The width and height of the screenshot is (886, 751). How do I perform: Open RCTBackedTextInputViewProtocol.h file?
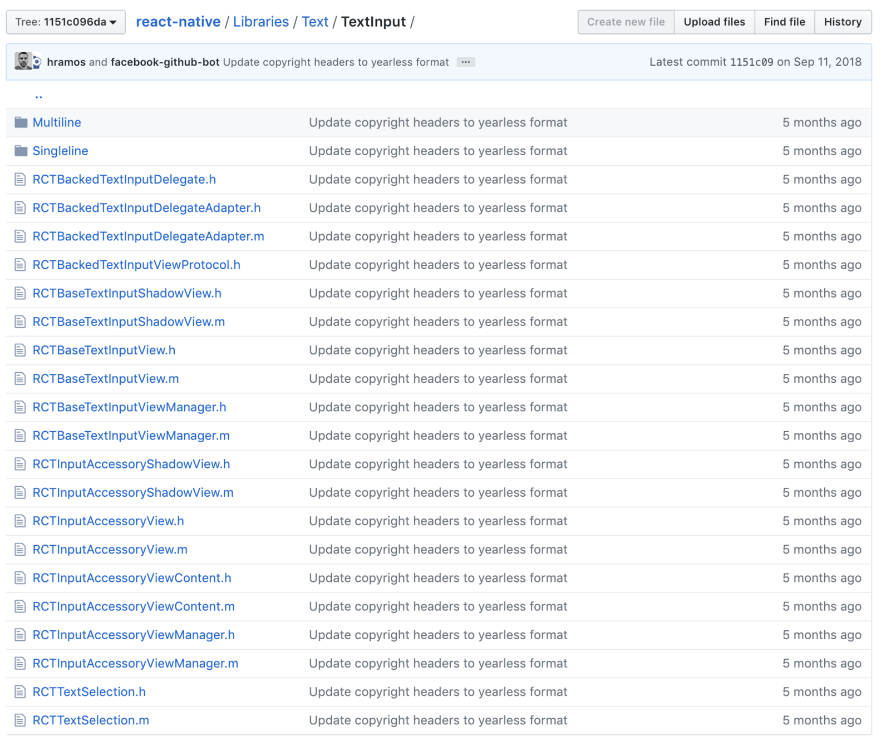tap(136, 265)
